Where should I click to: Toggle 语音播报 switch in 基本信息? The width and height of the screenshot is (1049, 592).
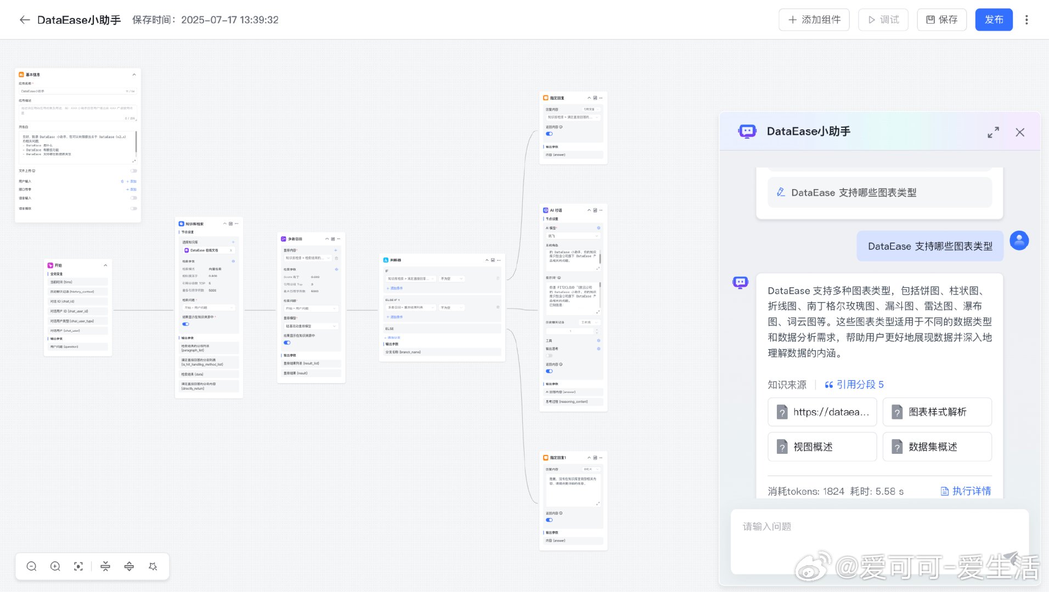pos(134,208)
